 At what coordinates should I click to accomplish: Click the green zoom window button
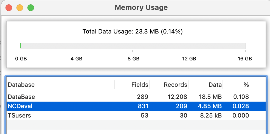click(x=31, y=8)
